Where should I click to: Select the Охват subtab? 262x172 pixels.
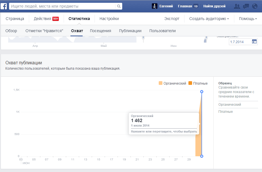pyautogui.click(x=77, y=31)
